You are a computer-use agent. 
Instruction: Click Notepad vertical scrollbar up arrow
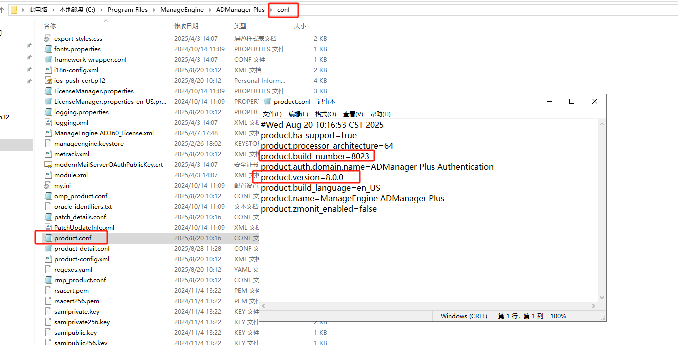602,124
